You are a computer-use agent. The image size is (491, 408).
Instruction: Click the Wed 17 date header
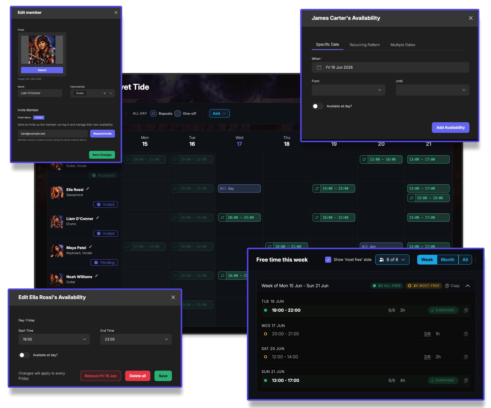[x=239, y=141]
